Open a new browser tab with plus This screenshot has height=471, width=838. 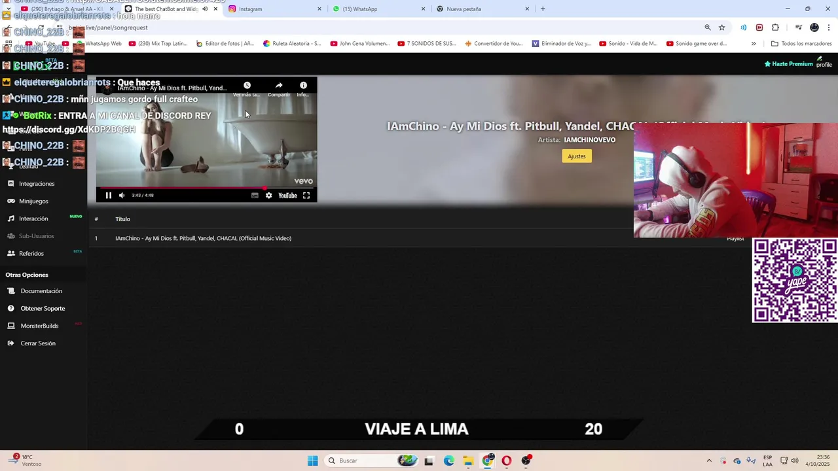543,9
